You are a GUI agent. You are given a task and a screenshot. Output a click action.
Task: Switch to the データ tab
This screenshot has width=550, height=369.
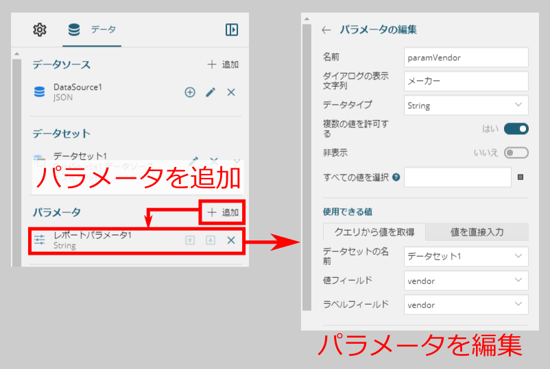point(92,29)
